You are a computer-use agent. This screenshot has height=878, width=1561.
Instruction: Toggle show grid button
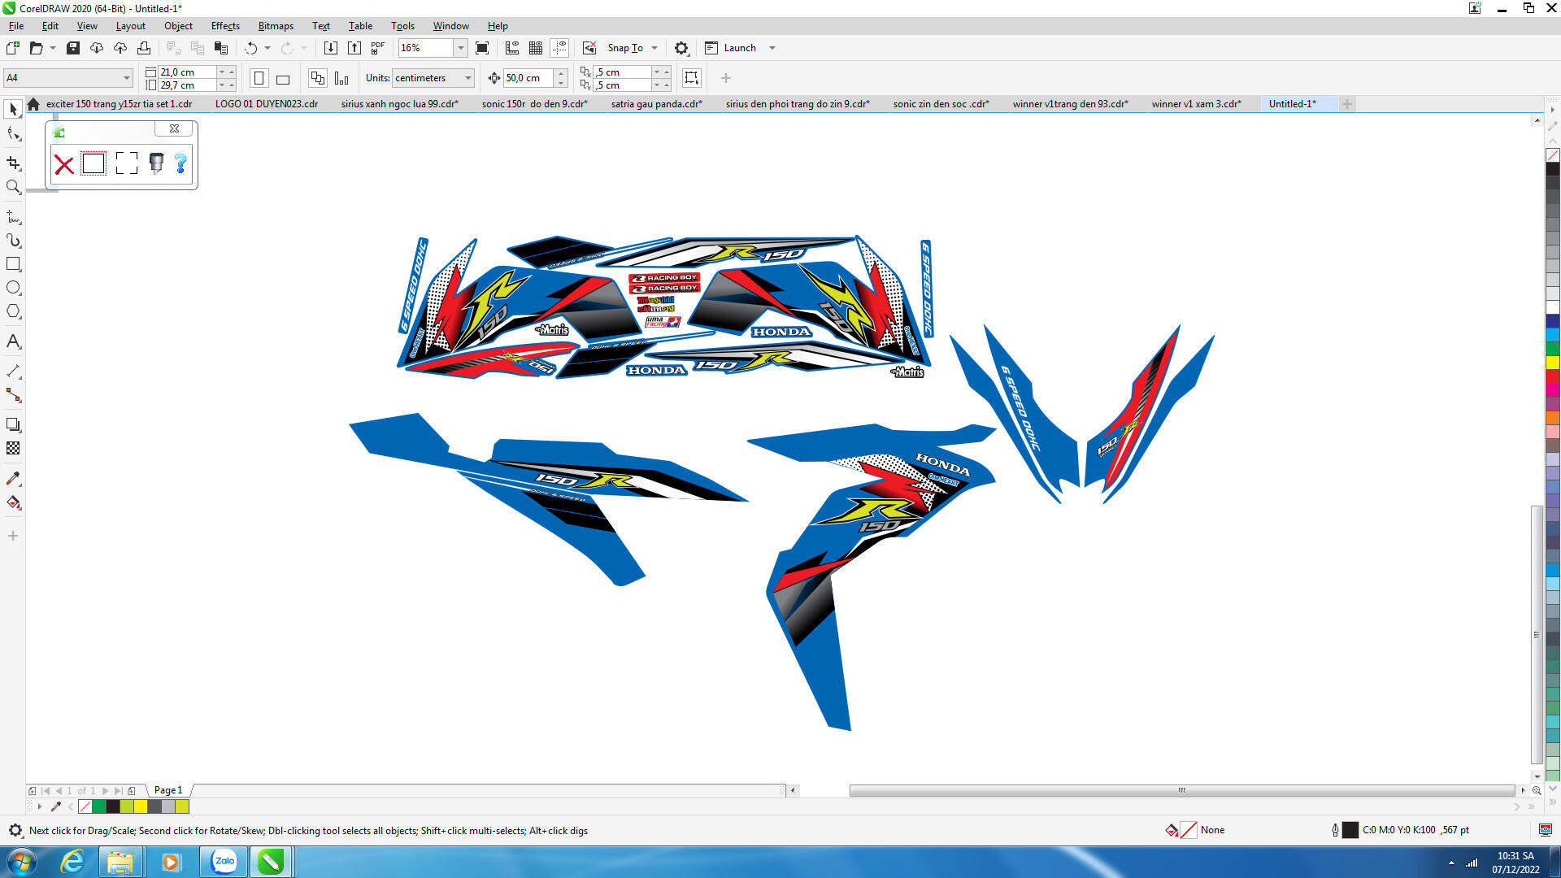click(536, 48)
